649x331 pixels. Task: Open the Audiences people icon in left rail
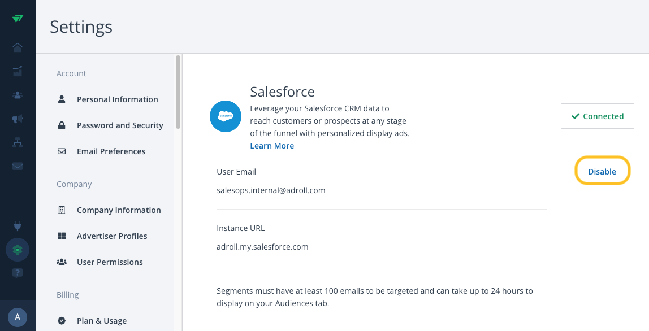click(18, 95)
